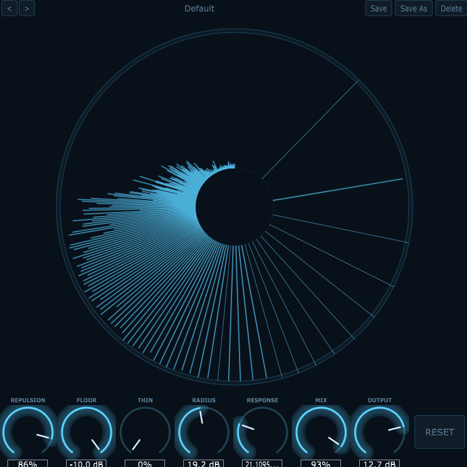Edit the Response value field 21.1095
Viewport: 467px width, 467px height.
pos(262,464)
